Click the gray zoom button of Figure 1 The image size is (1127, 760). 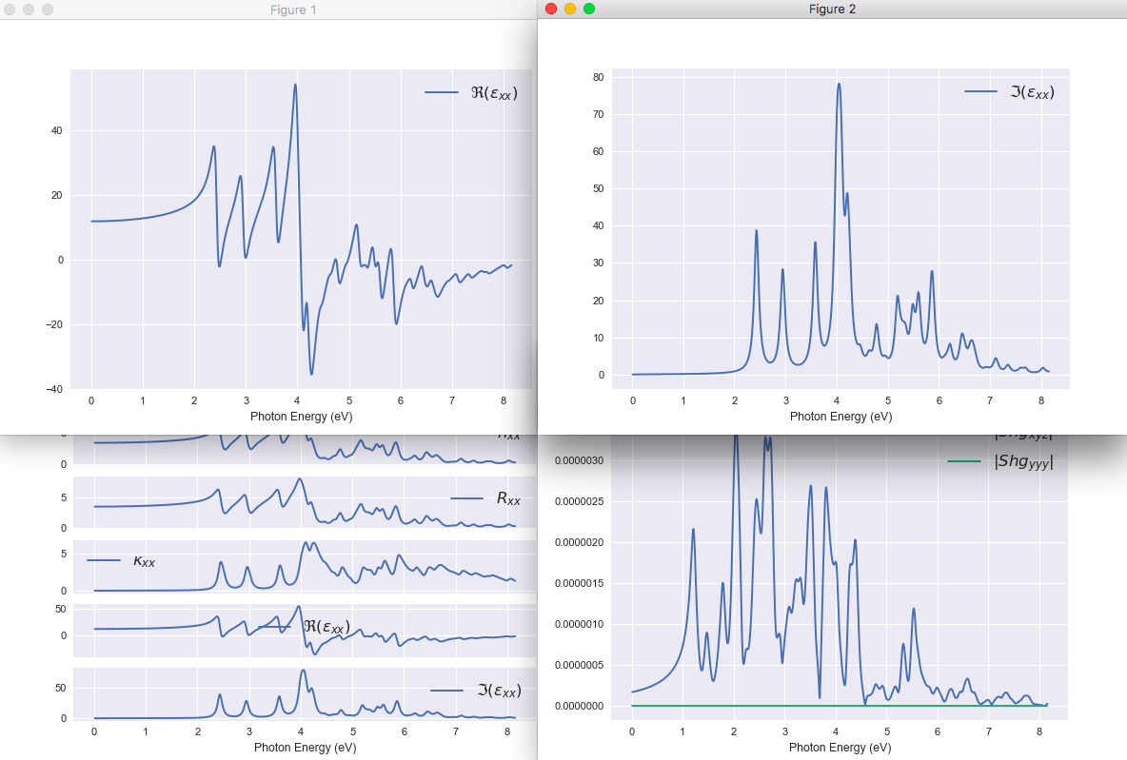pyautogui.click(x=48, y=9)
